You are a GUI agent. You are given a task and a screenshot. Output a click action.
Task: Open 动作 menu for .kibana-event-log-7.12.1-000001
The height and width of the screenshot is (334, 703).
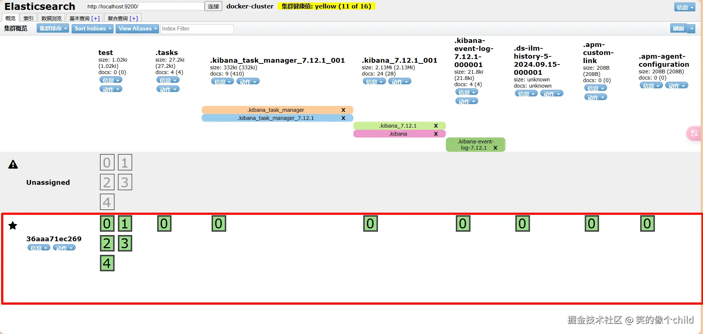[467, 101]
